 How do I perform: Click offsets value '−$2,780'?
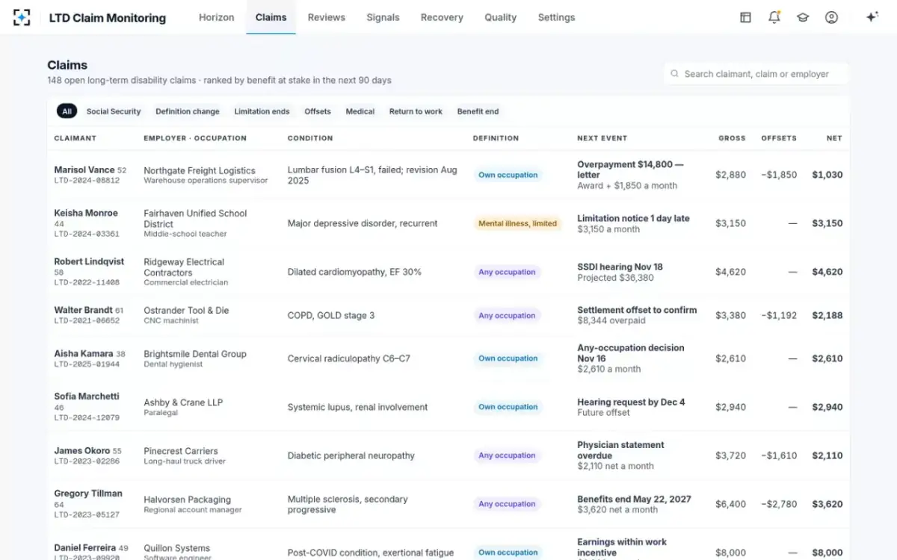click(x=779, y=504)
